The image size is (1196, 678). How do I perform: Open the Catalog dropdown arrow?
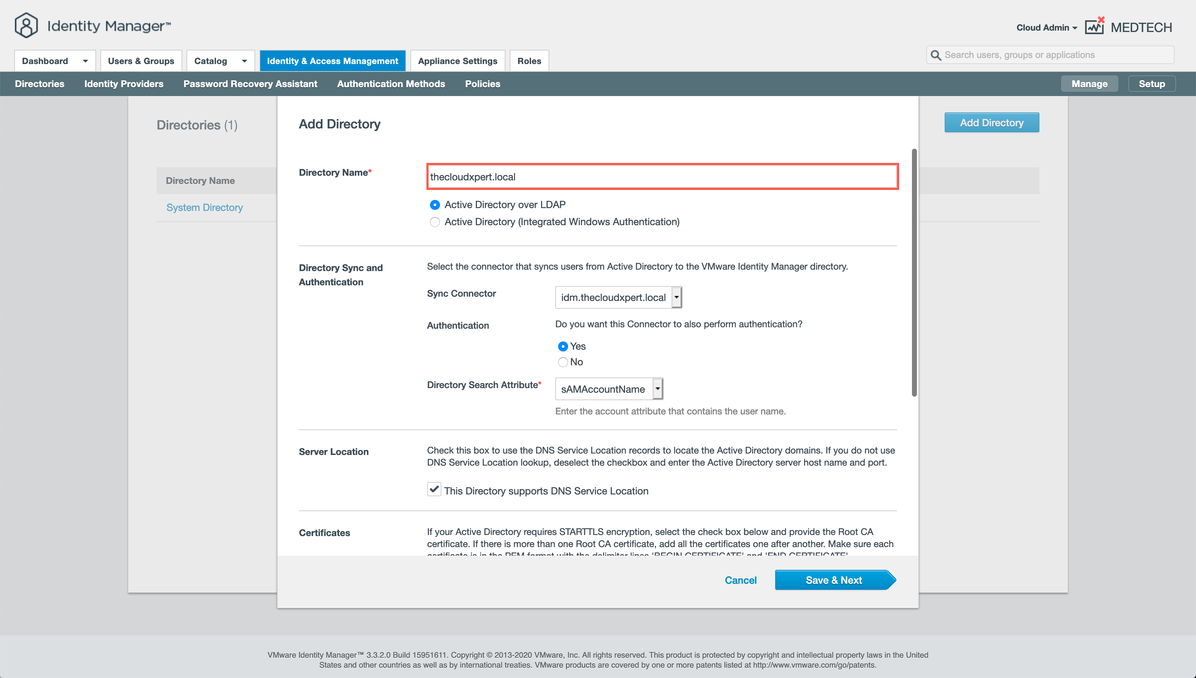(244, 61)
